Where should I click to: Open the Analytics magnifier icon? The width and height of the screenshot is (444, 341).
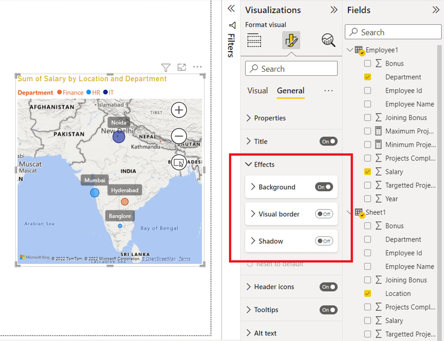328,40
